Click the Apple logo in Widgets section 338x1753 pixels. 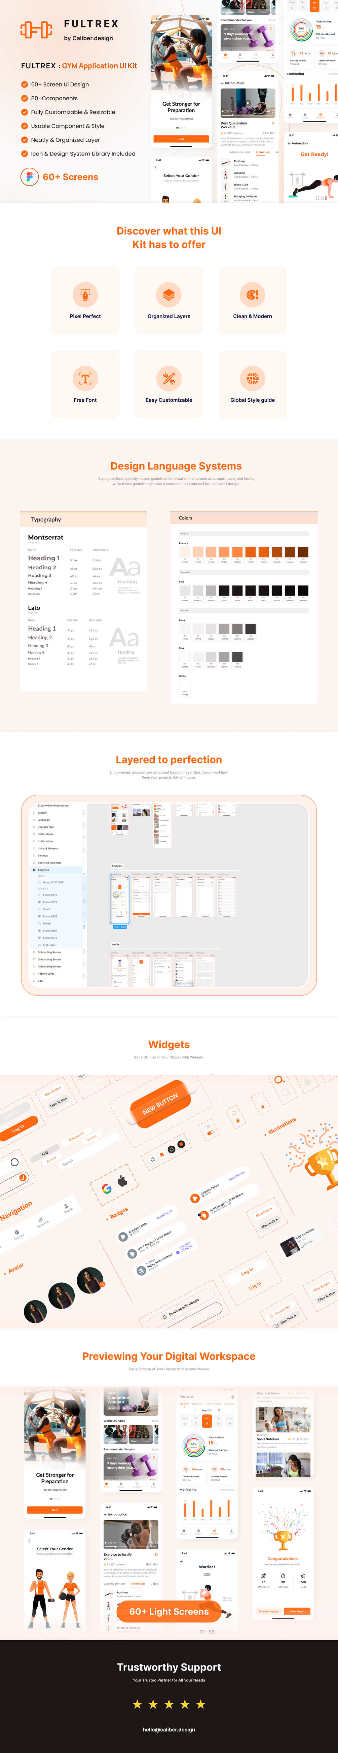coord(123,1181)
